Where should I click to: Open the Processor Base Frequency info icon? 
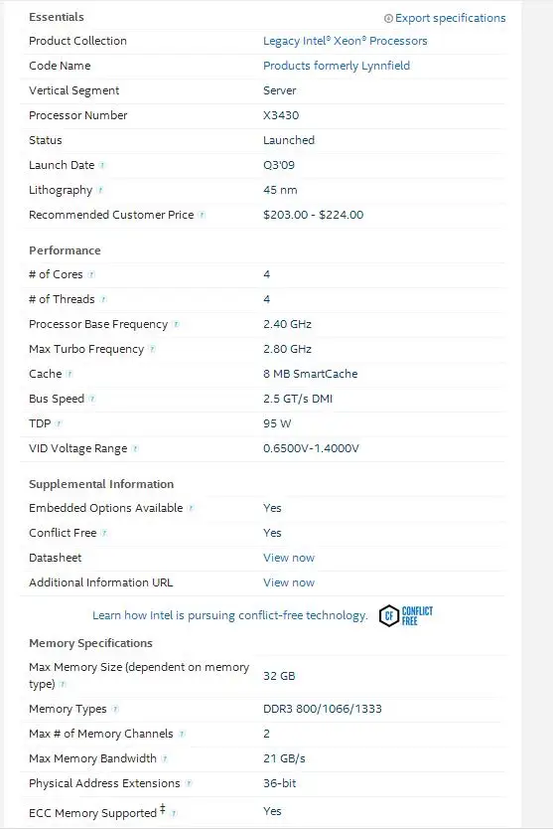176,324
